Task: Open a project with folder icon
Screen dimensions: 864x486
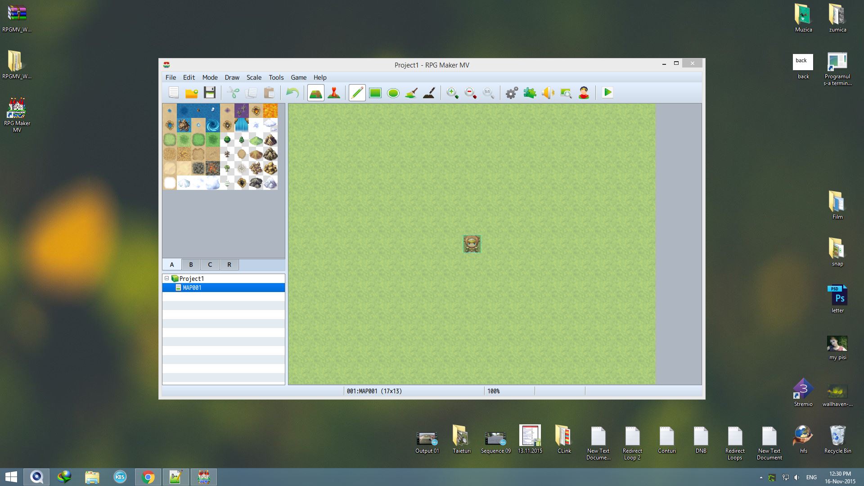Action: click(192, 93)
